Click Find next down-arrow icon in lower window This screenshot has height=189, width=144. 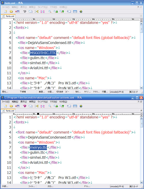[56, 106]
